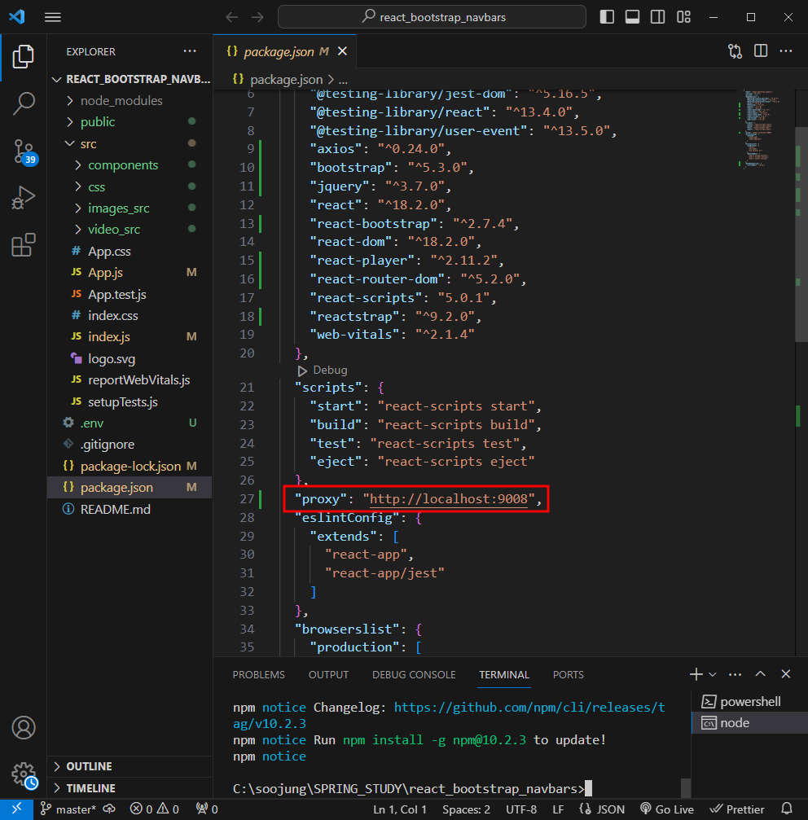Click the Debug code lens above scripts
Screen dimensions: 808x820
pyautogui.click(x=323, y=371)
